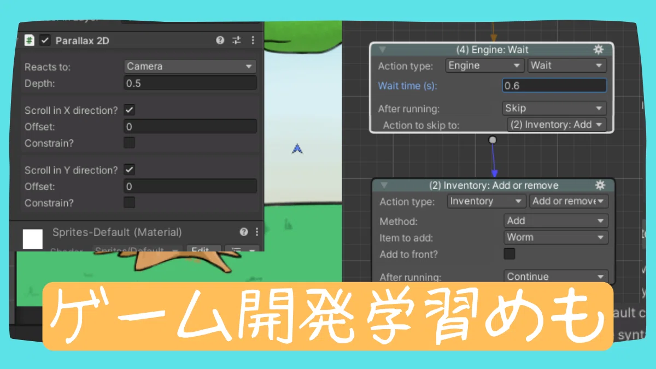Open After running Skip dropdown
The height and width of the screenshot is (369, 656).
click(x=554, y=108)
